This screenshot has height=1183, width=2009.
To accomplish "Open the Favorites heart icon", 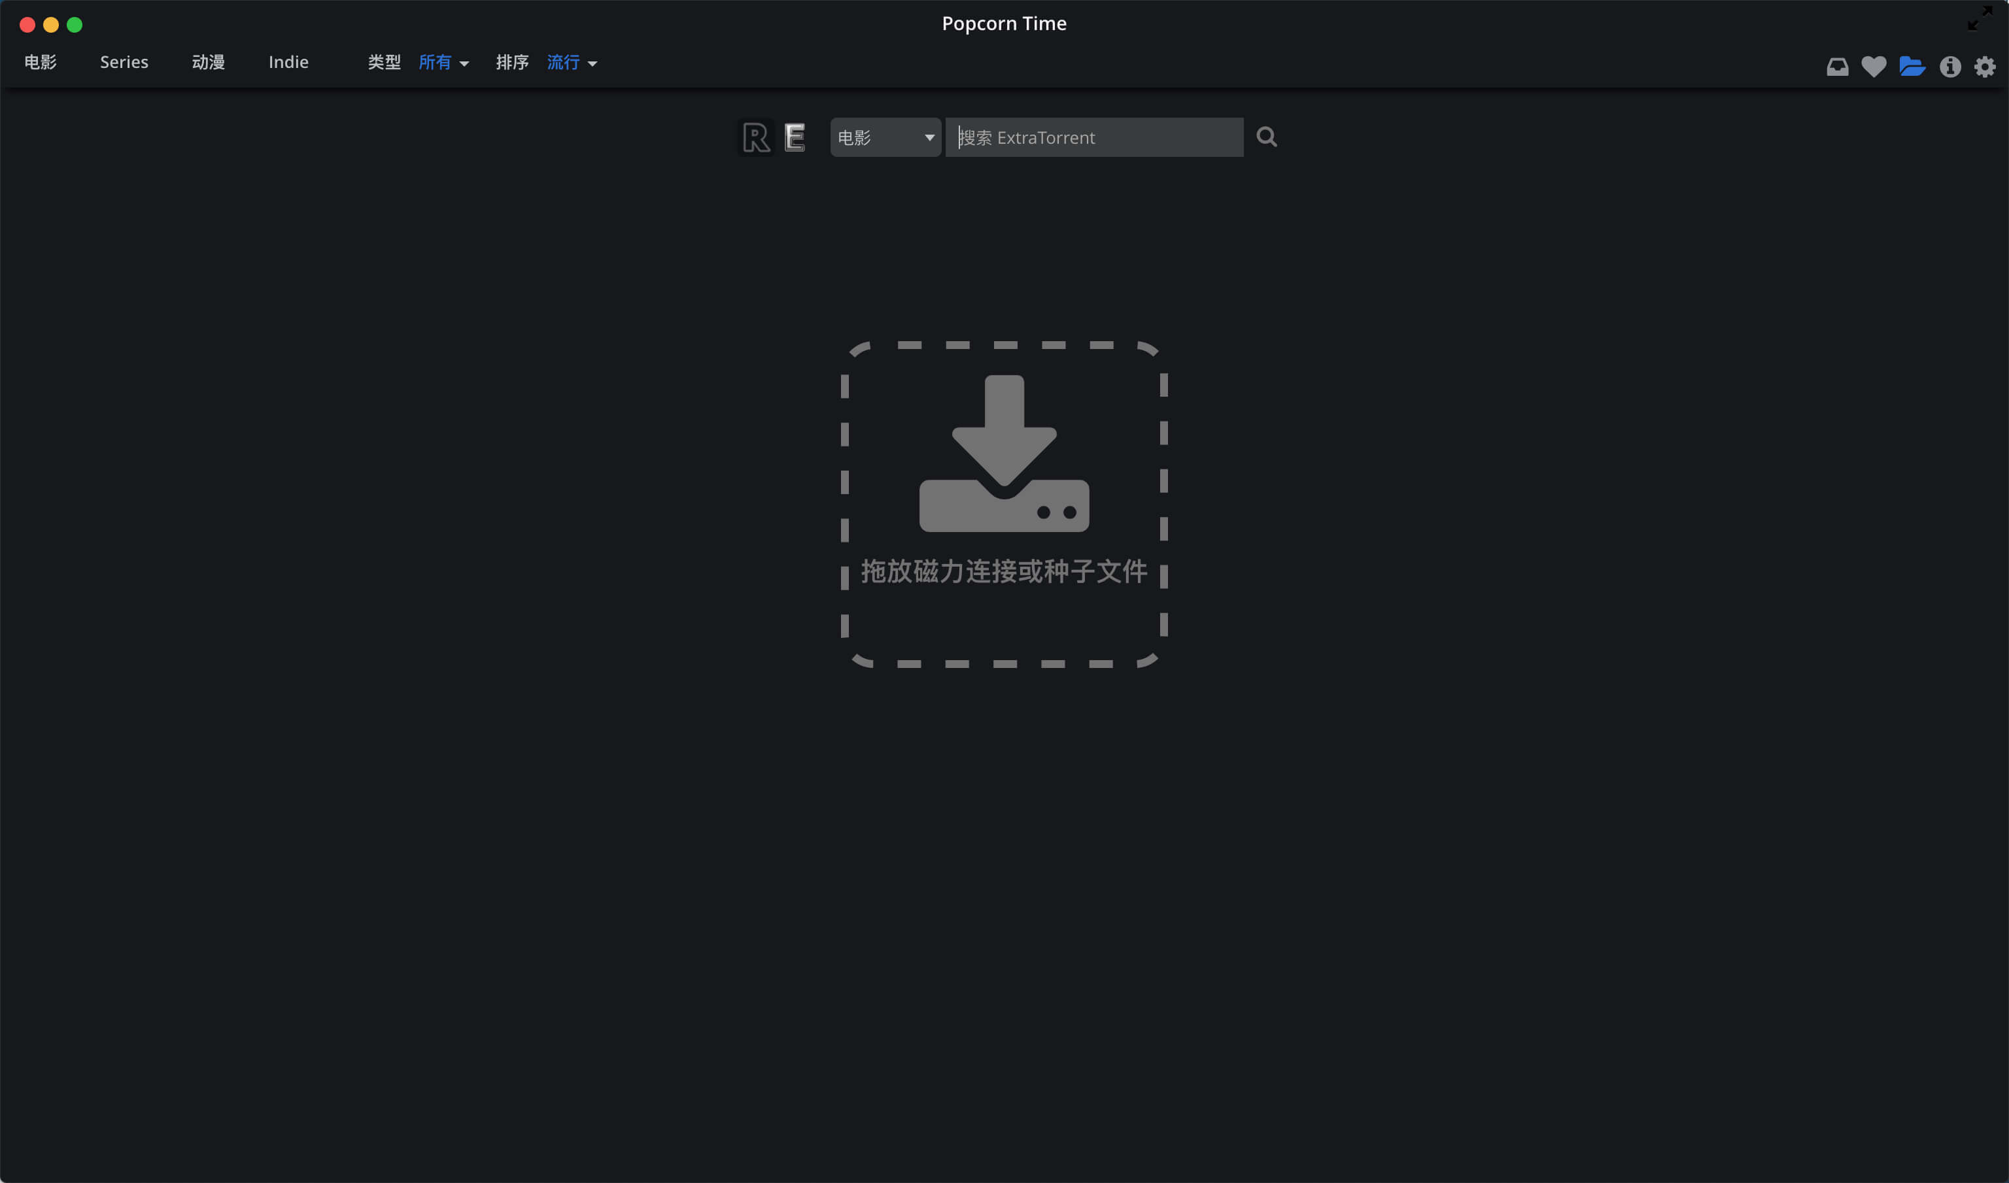I will click(x=1874, y=66).
